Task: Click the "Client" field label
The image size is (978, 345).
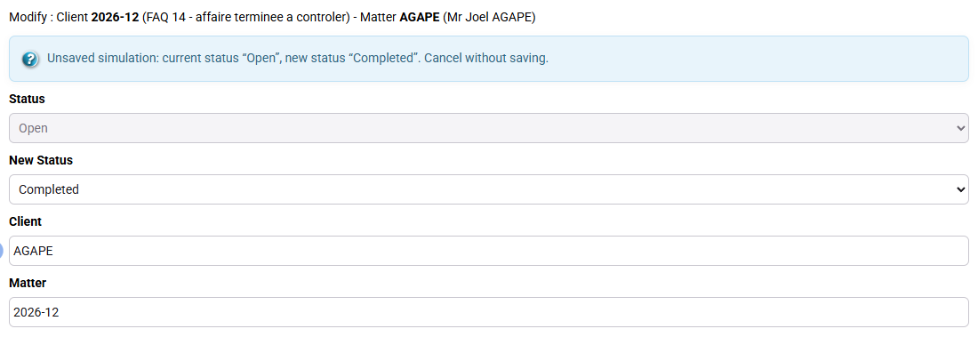Action: point(25,221)
